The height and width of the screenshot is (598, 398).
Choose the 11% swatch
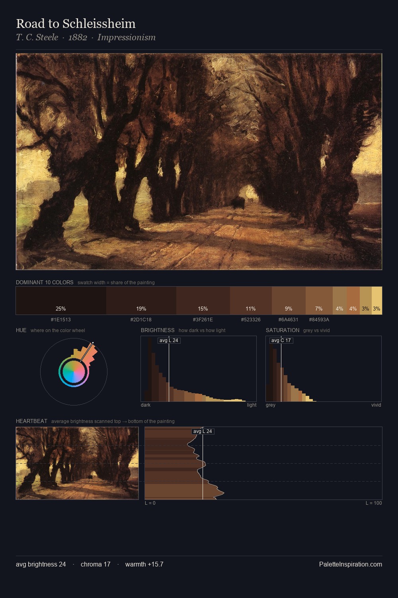(251, 301)
